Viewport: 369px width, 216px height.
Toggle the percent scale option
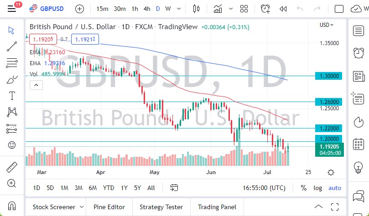tap(304, 188)
